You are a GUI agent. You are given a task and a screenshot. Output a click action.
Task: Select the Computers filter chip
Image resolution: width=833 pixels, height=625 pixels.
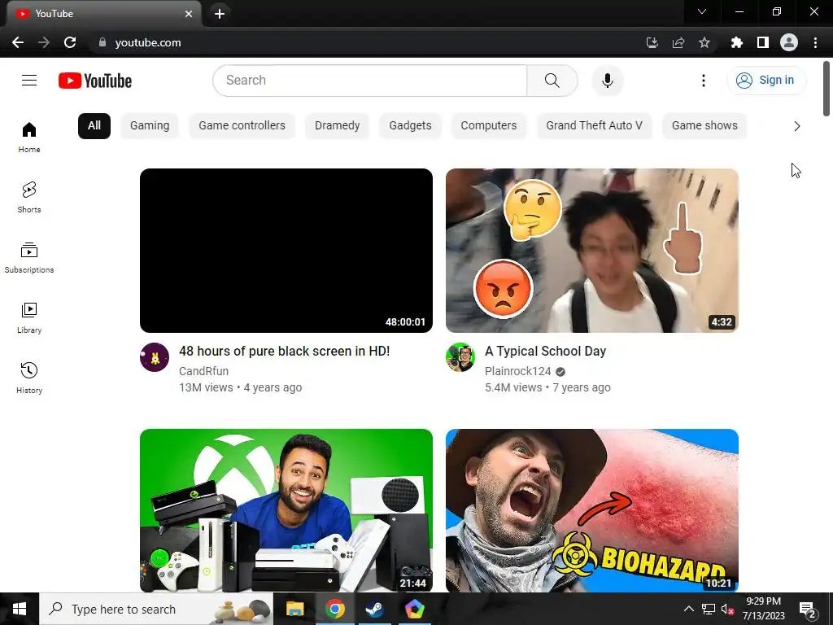(x=489, y=126)
